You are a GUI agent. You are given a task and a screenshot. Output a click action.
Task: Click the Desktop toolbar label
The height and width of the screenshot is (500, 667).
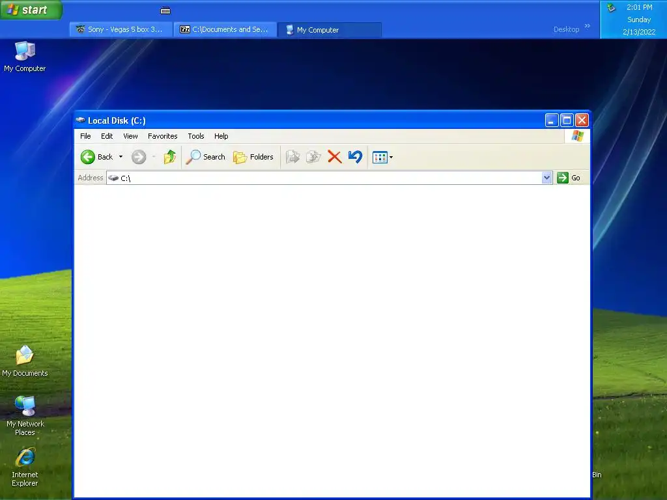tap(566, 29)
